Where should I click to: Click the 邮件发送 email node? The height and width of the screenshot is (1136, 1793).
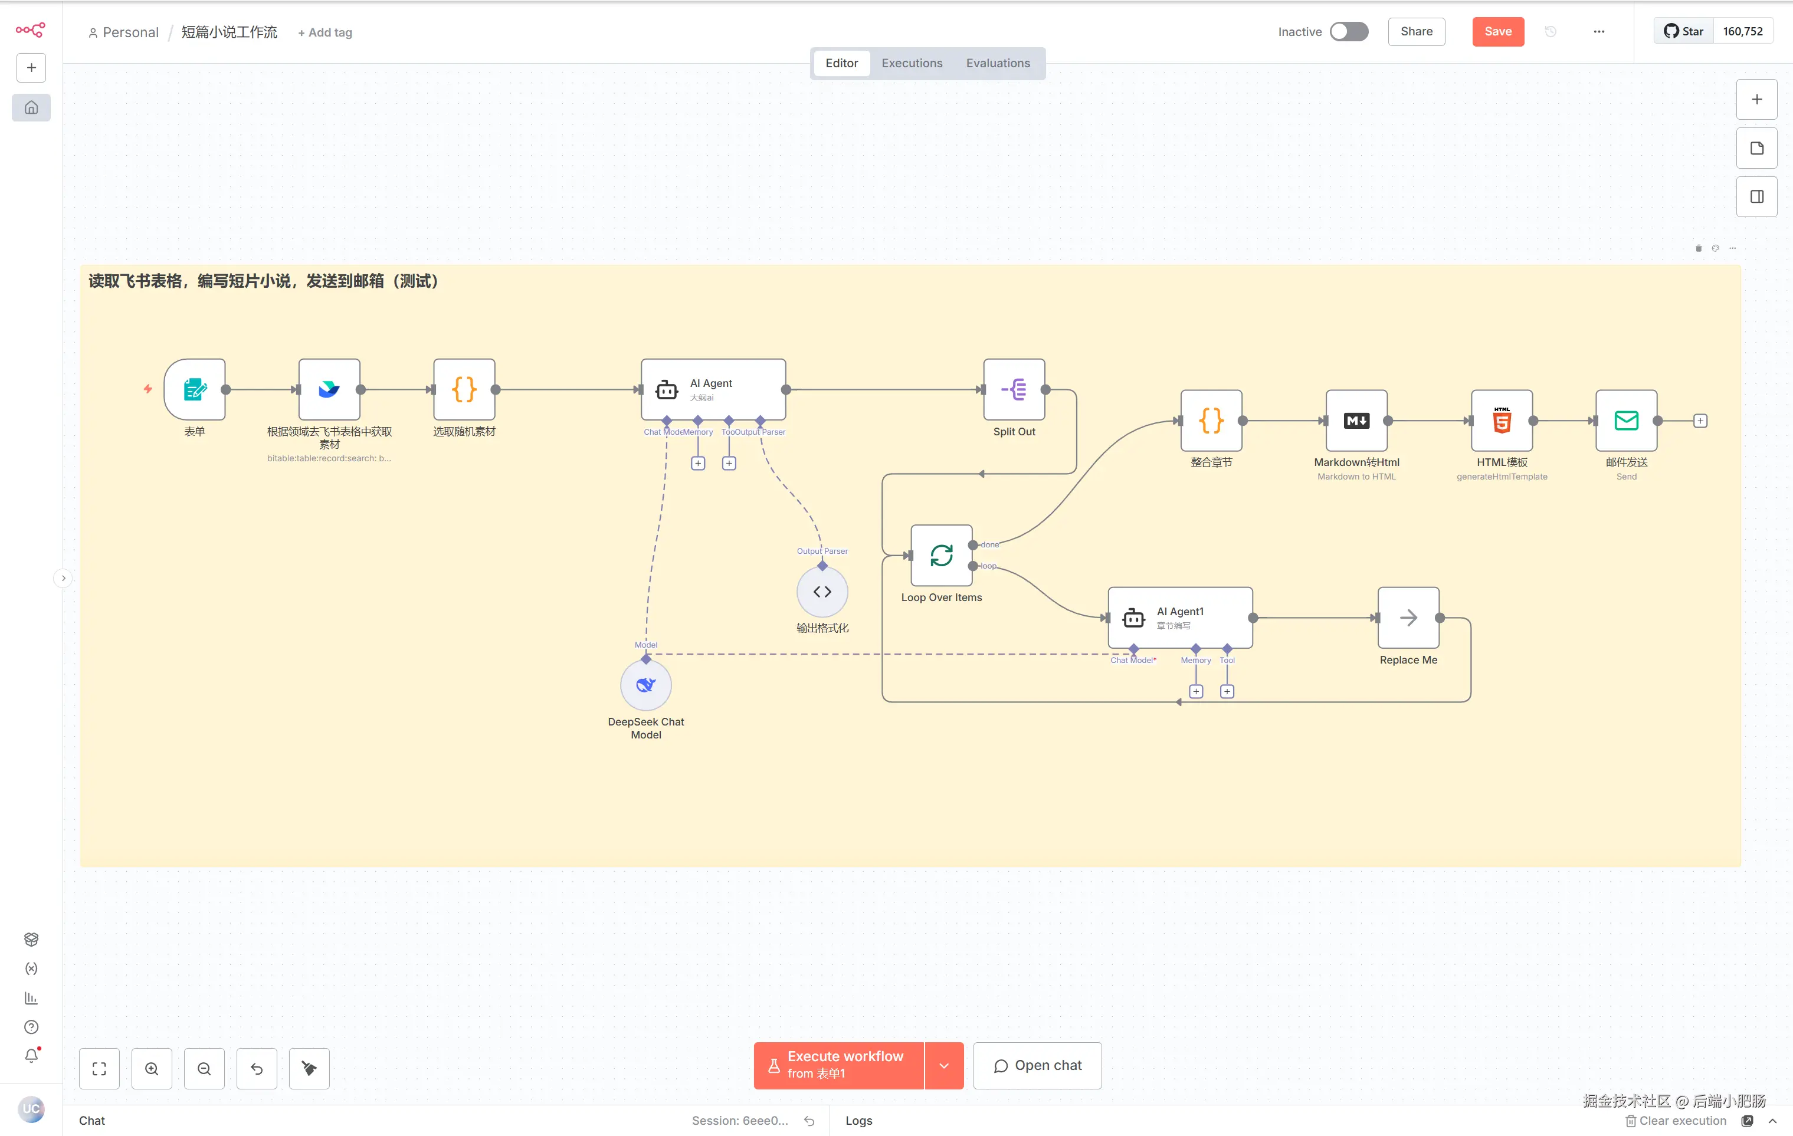(x=1625, y=421)
